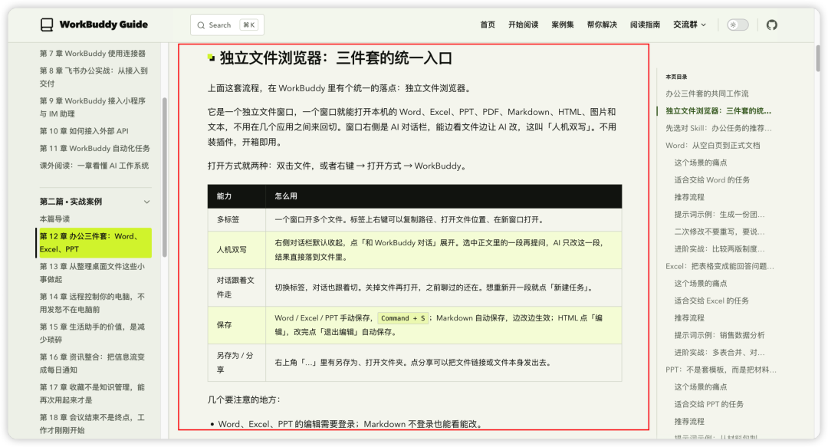Open 第 7 章 WorkBuddy 使用连接器
Screen dimensions: 828x447
point(93,54)
